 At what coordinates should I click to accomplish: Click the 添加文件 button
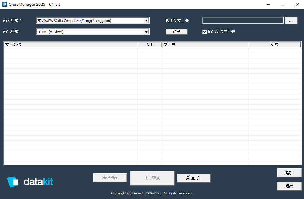tap(194, 178)
